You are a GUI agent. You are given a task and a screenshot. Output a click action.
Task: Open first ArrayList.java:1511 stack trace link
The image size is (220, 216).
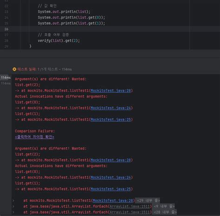pos(129,206)
